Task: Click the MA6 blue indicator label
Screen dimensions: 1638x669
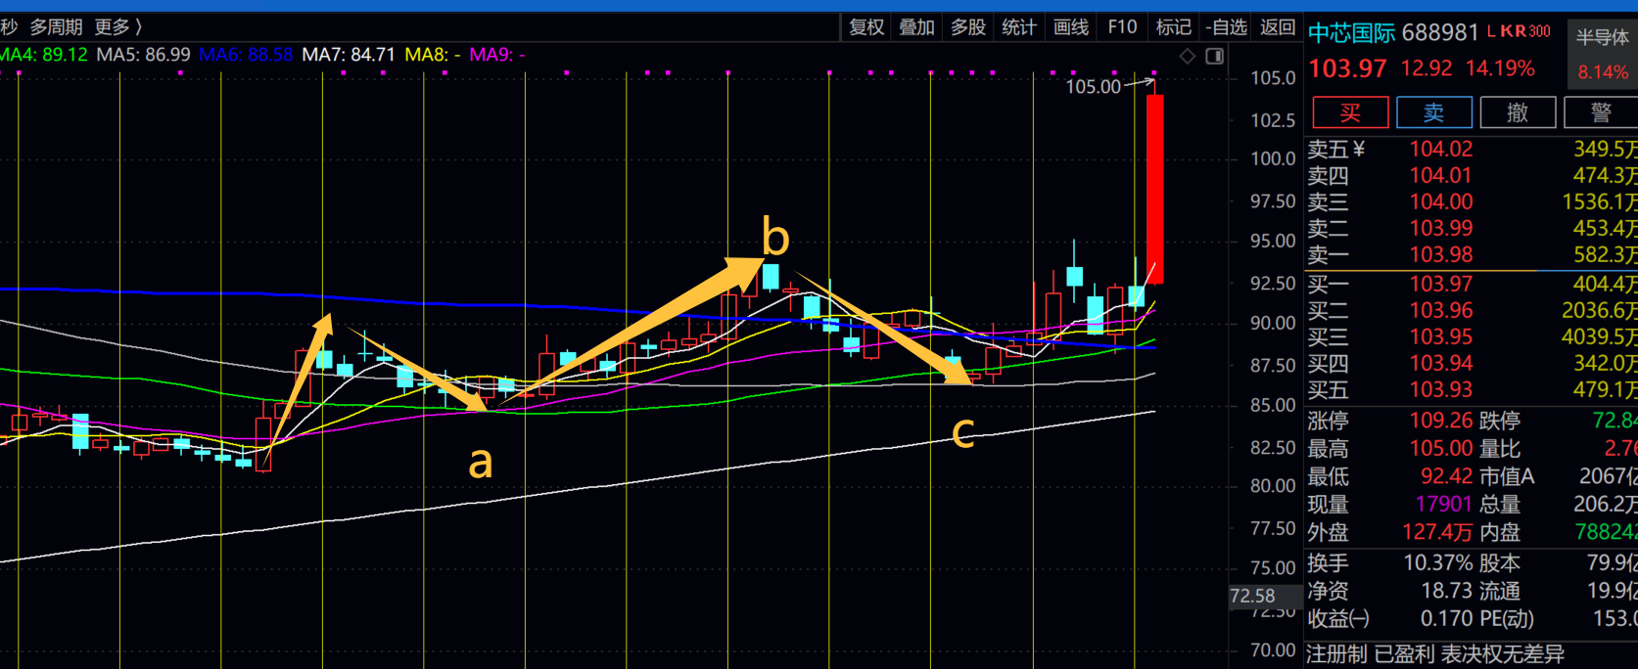Action: click(246, 55)
